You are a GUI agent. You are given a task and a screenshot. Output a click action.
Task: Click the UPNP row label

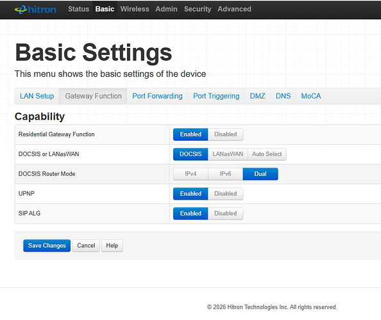click(x=26, y=194)
